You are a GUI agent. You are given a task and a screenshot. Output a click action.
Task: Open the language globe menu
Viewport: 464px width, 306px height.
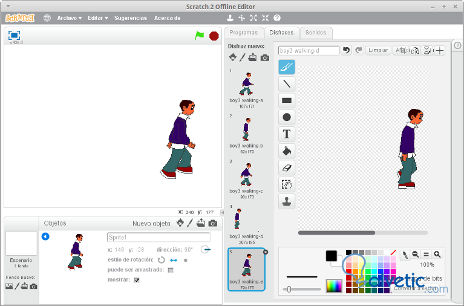click(x=47, y=18)
